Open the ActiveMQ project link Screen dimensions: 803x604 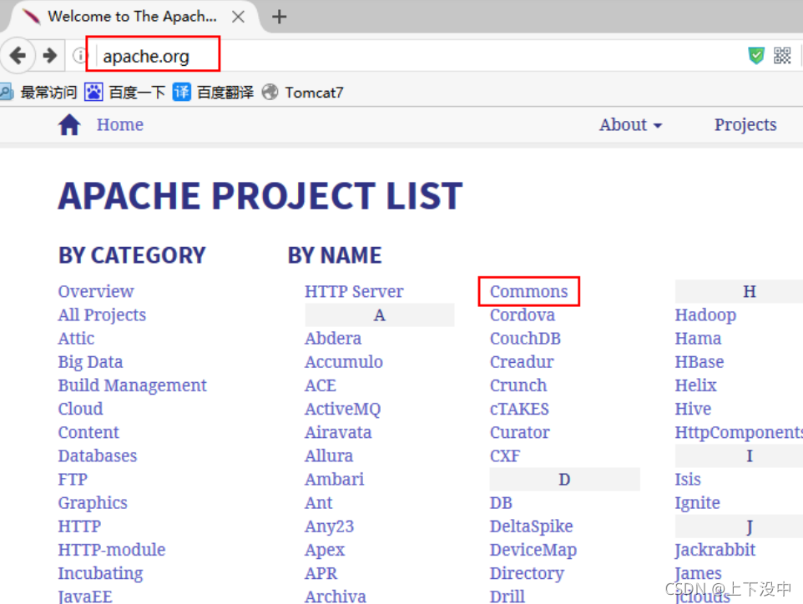coord(342,409)
